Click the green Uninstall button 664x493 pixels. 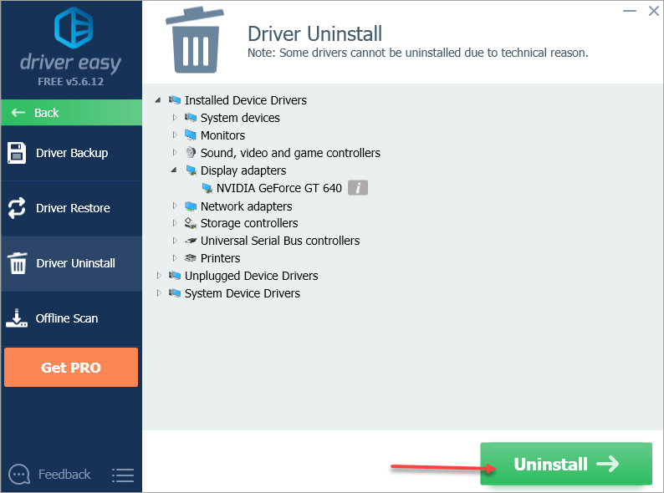[566, 464]
